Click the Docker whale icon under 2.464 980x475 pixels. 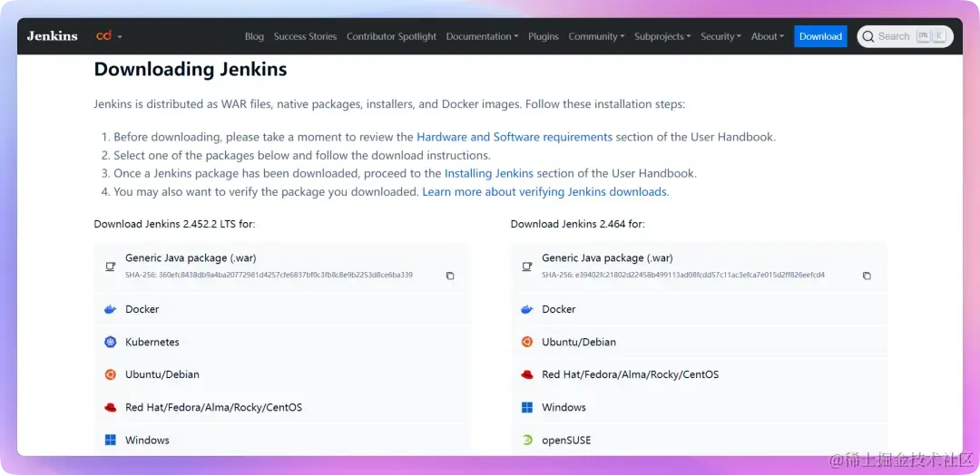(527, 309)
